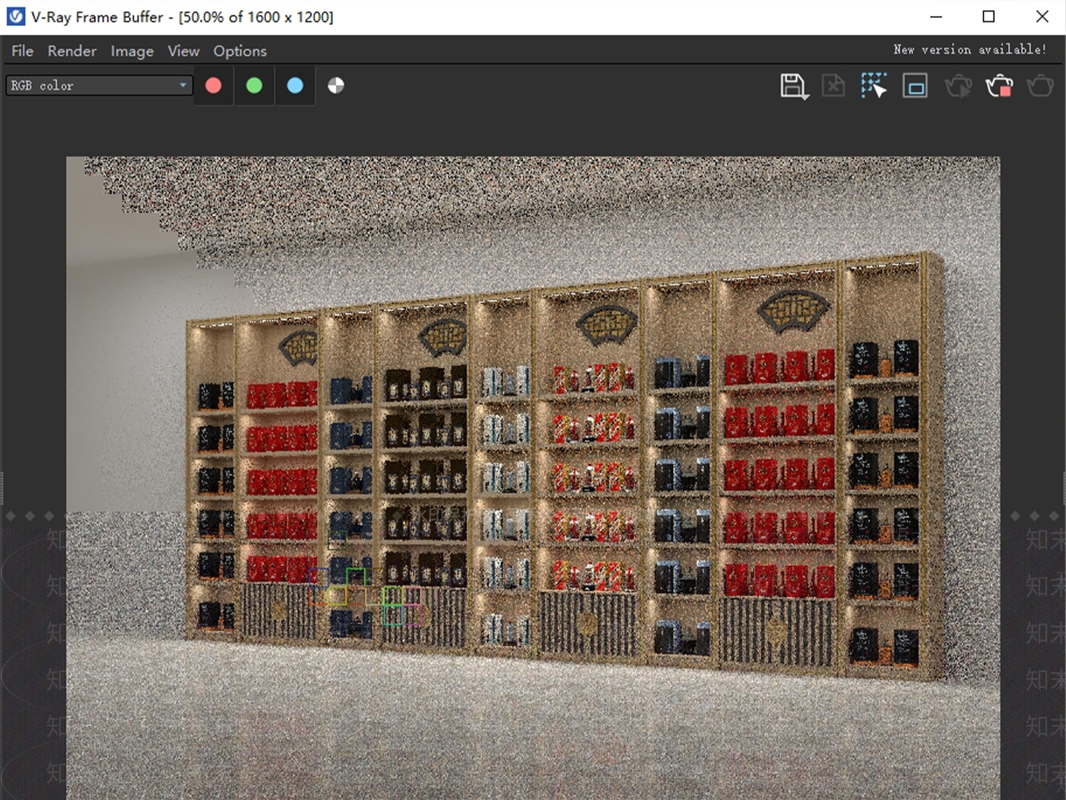Click the Start interactive rendering teapot
The height and width of the screenshot is (800, 1066).
tap(958, 86)
